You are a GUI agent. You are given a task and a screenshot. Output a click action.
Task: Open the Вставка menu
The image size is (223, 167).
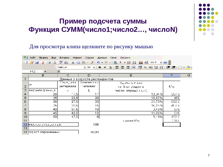pyautogui.click(x=64, y=58)
